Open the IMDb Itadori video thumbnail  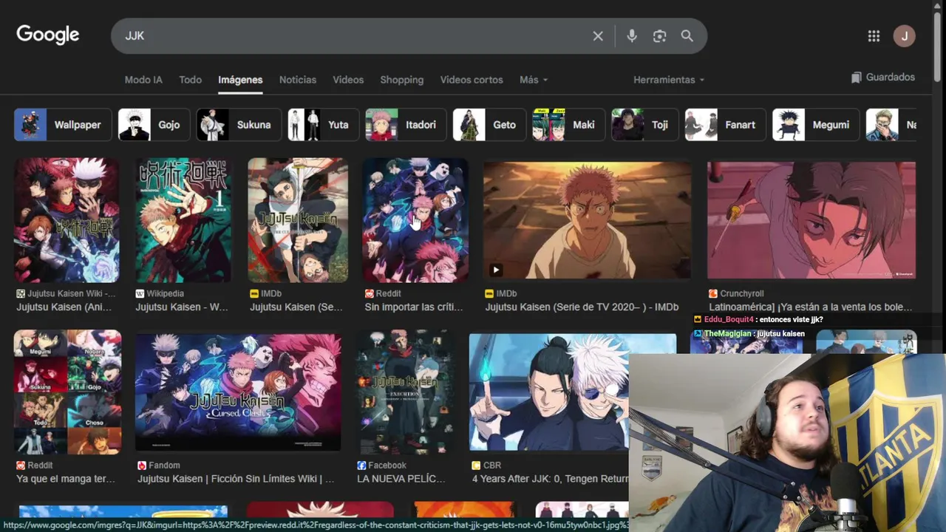[x=588, y=220]
